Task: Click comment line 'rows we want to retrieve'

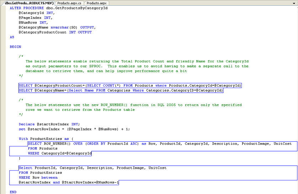Action: pos(80,110)
